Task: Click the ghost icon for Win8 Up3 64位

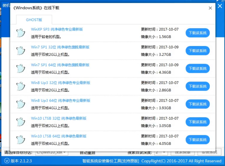Action: pos(20,104)
